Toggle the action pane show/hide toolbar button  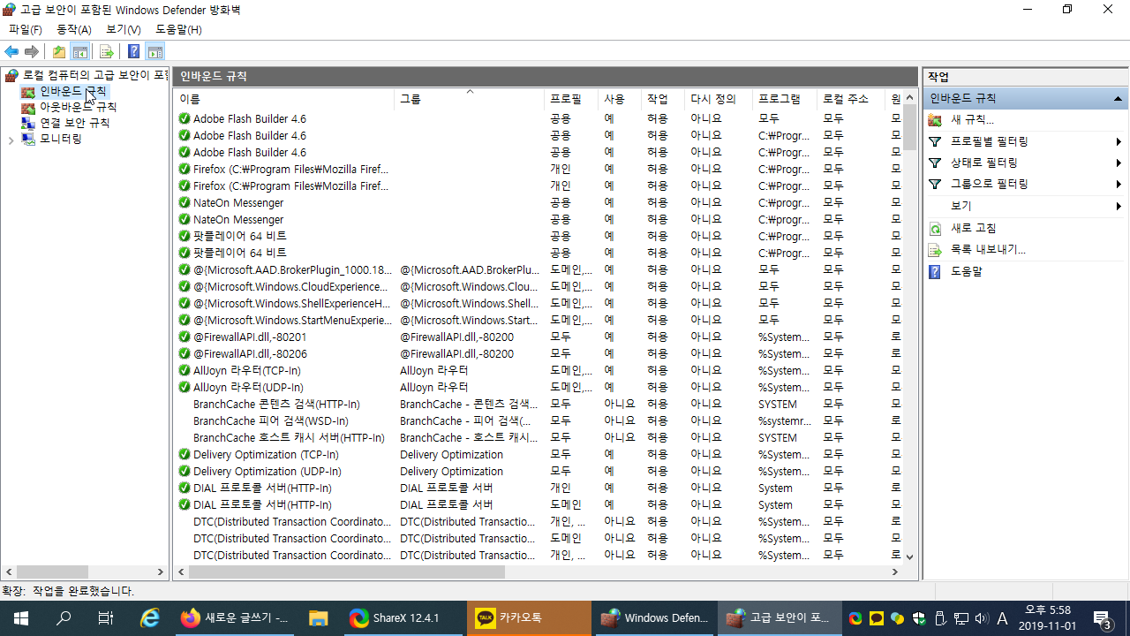tap(155, 52)
